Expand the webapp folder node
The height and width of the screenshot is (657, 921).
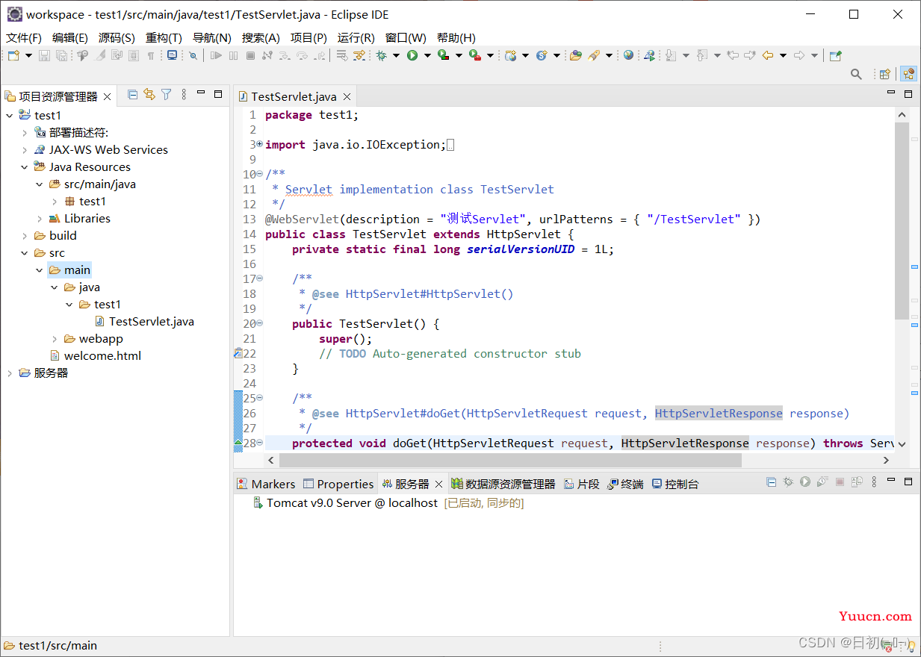tap(55, 339)
